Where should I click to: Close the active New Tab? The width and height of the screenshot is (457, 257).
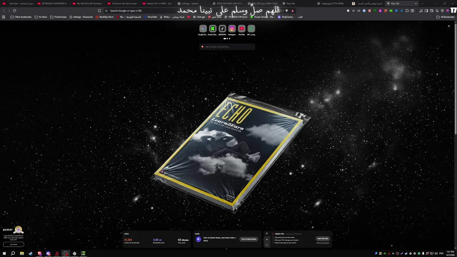coord(416,4)
